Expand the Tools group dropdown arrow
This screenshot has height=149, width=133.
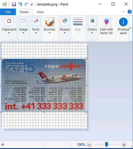[36, 33]
